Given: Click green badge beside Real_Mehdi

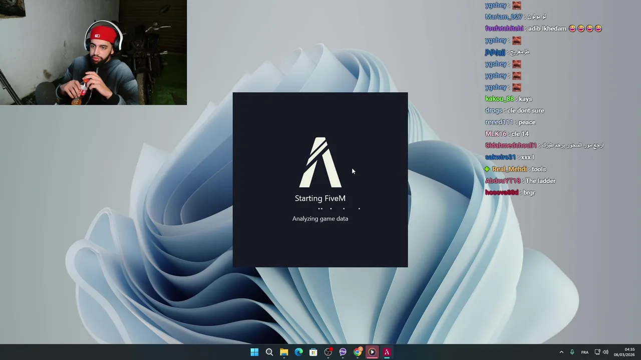Looking at the screenshot, I should 487,169.
